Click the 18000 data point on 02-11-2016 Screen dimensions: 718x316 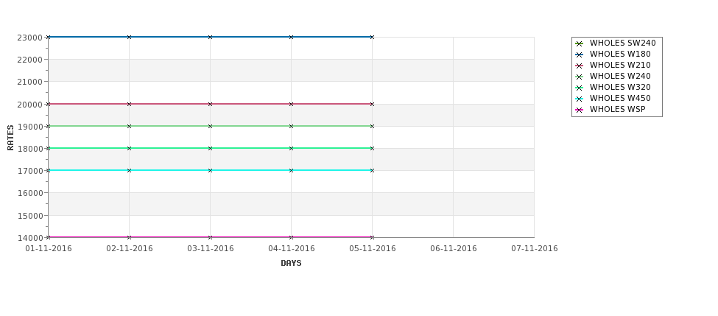pos(129,148)
